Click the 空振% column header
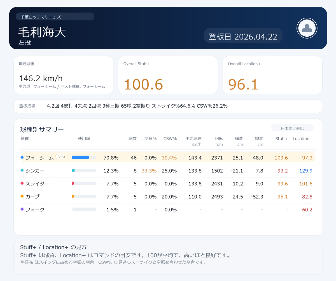Screen dimensions: 336x281 click(150, 138)
